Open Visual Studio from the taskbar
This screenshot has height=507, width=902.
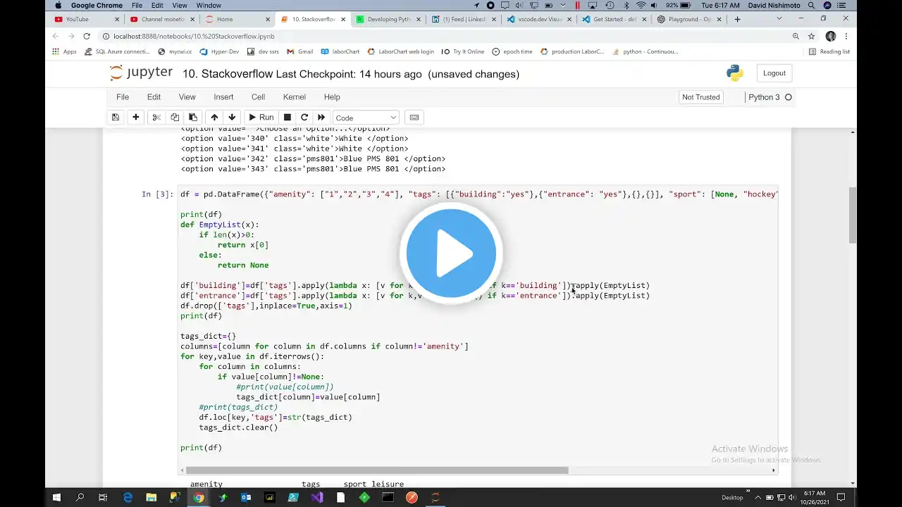click(316, 498)
